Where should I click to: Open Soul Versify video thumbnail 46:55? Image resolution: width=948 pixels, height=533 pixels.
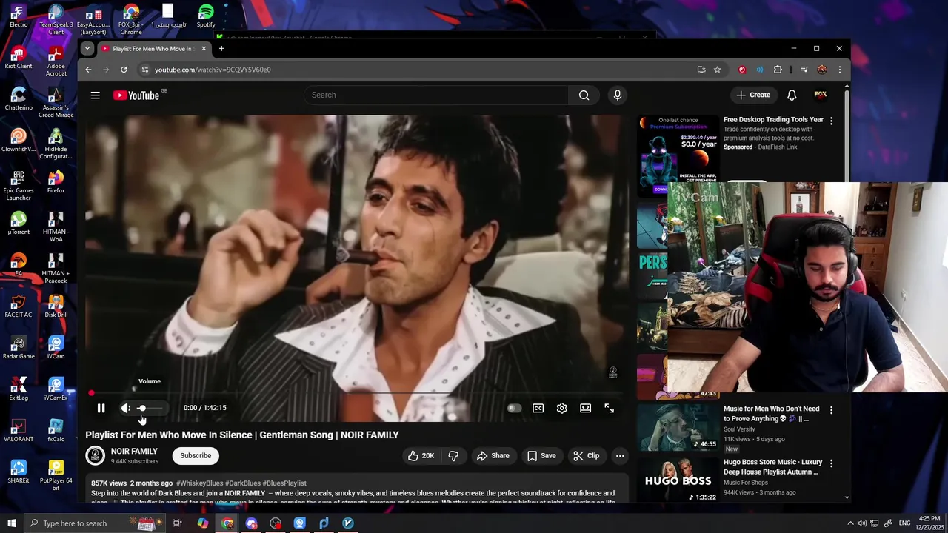678,426
